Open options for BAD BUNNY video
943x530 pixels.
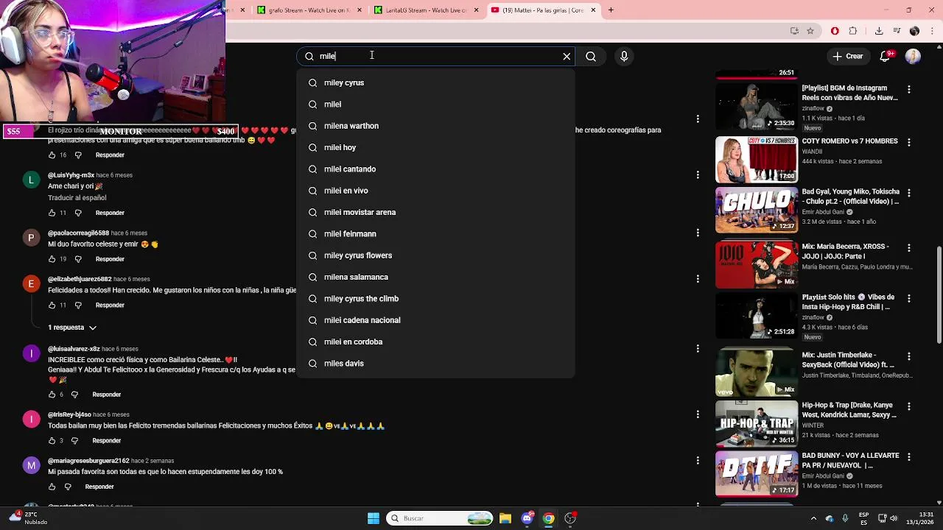pos(908,457)
